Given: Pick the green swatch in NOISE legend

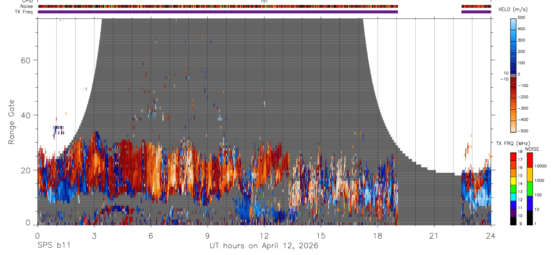Looking at the screenshot, I should [530, 189].
